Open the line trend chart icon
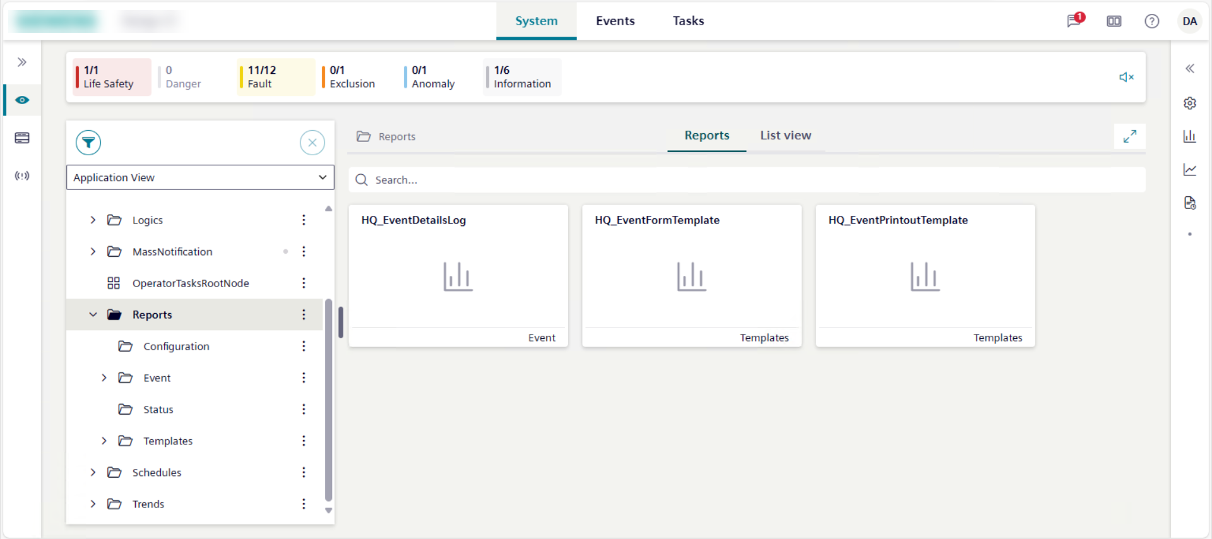1212x539 pixels. (x=1189, y=170)
